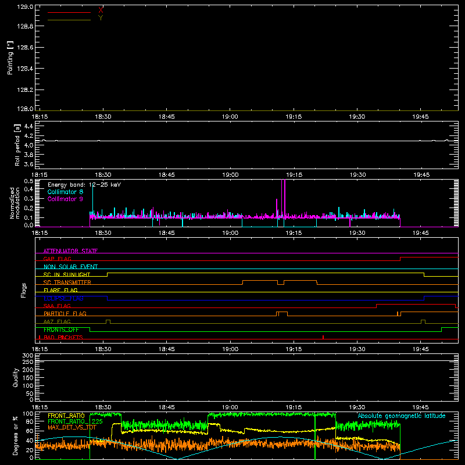Image resolution: width=465 pixels, height=465 pixels.
Task: Click the 'Energy band: 12-25 keV' annotation
Action: (84, 185)
